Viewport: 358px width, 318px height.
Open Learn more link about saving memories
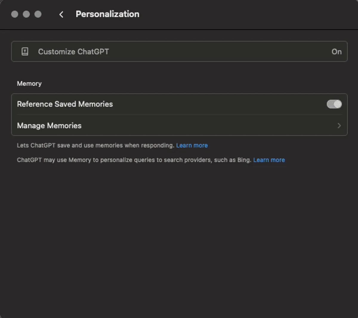(x=192, y=146)
